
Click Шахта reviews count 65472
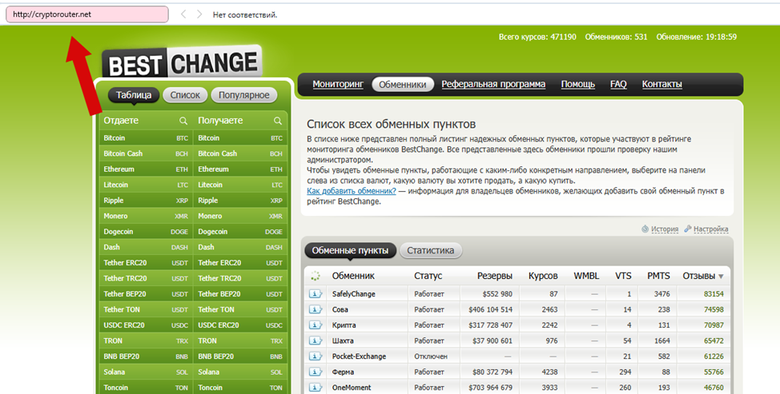[x=714, y=341]
